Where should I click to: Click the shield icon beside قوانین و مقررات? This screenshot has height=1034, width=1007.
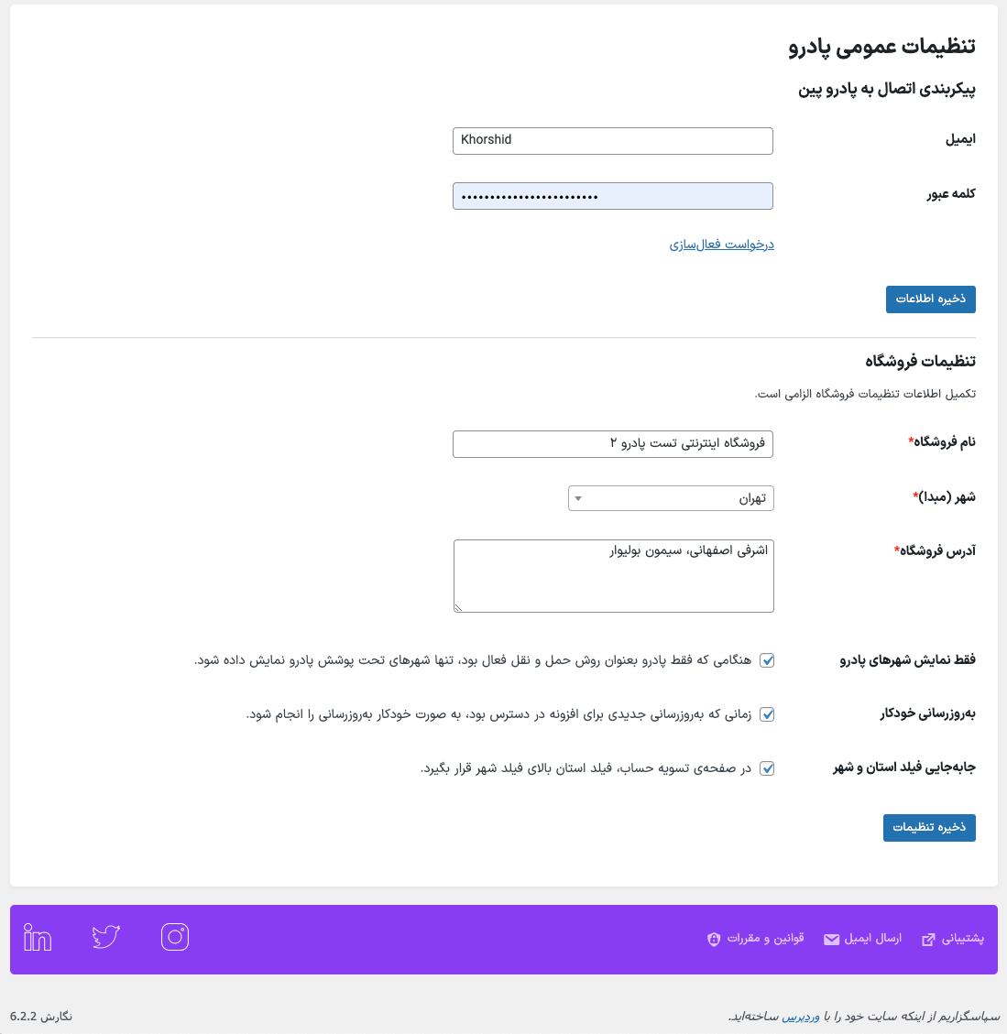click(x=714, y=939)
